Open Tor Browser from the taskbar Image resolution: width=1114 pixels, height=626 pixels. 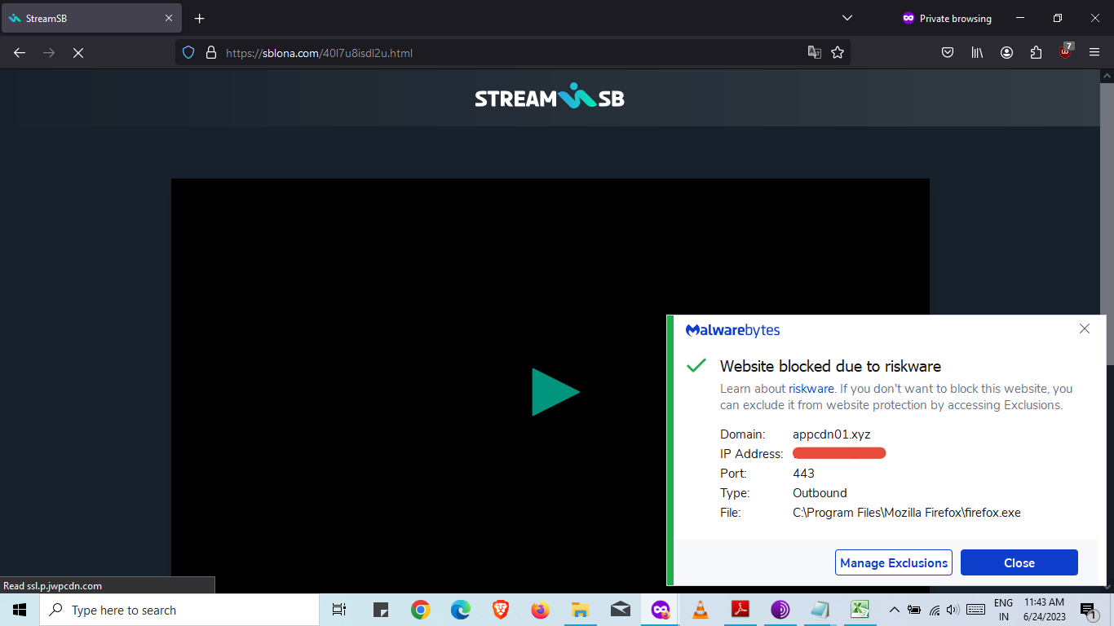click(x=780, y=610)
